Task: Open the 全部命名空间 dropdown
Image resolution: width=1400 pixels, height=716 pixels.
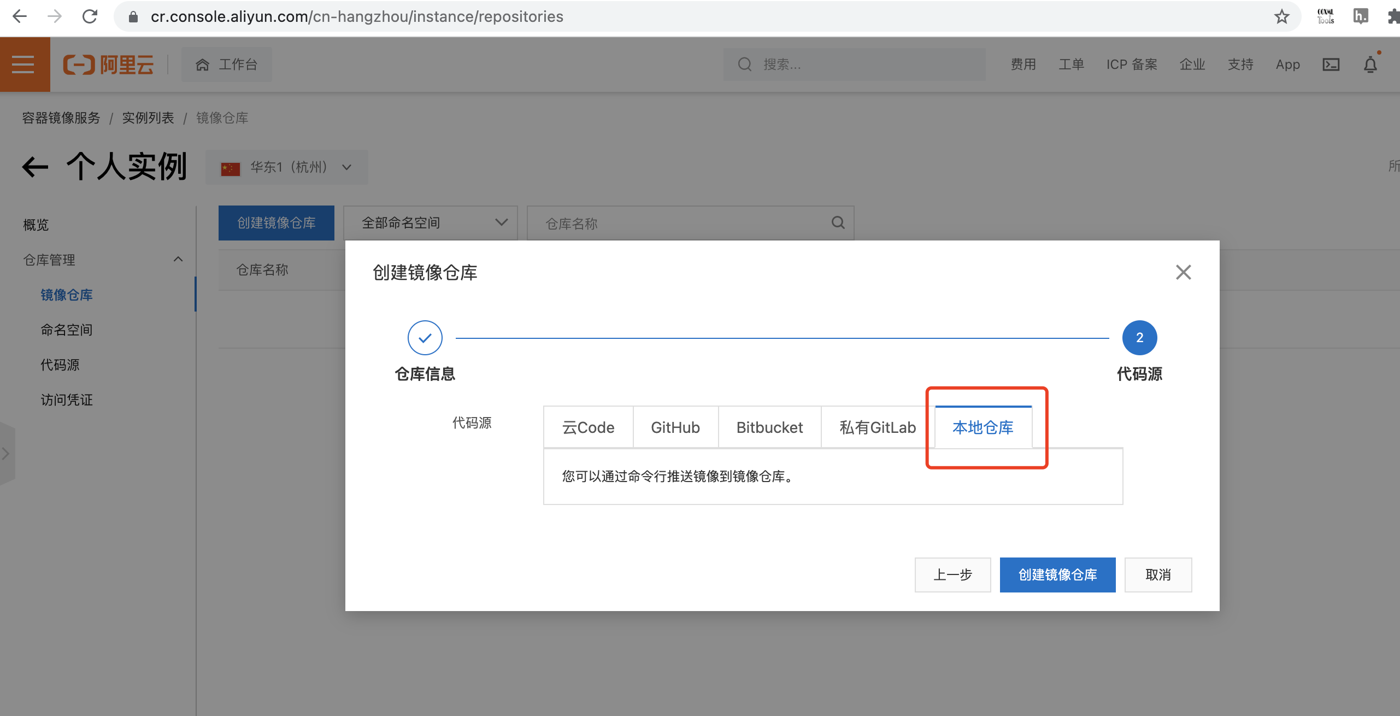Action: tap(431, 223)
